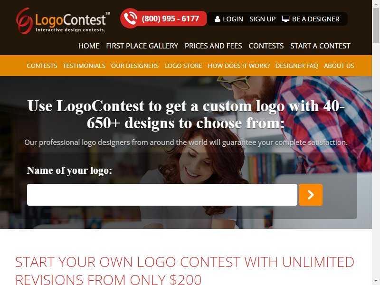The width and height of the screenshot is (380, 285).
Task: Click the monitor icon beside BE A DESIGNER
Action: pyautogui.click(x=286, y=19)
